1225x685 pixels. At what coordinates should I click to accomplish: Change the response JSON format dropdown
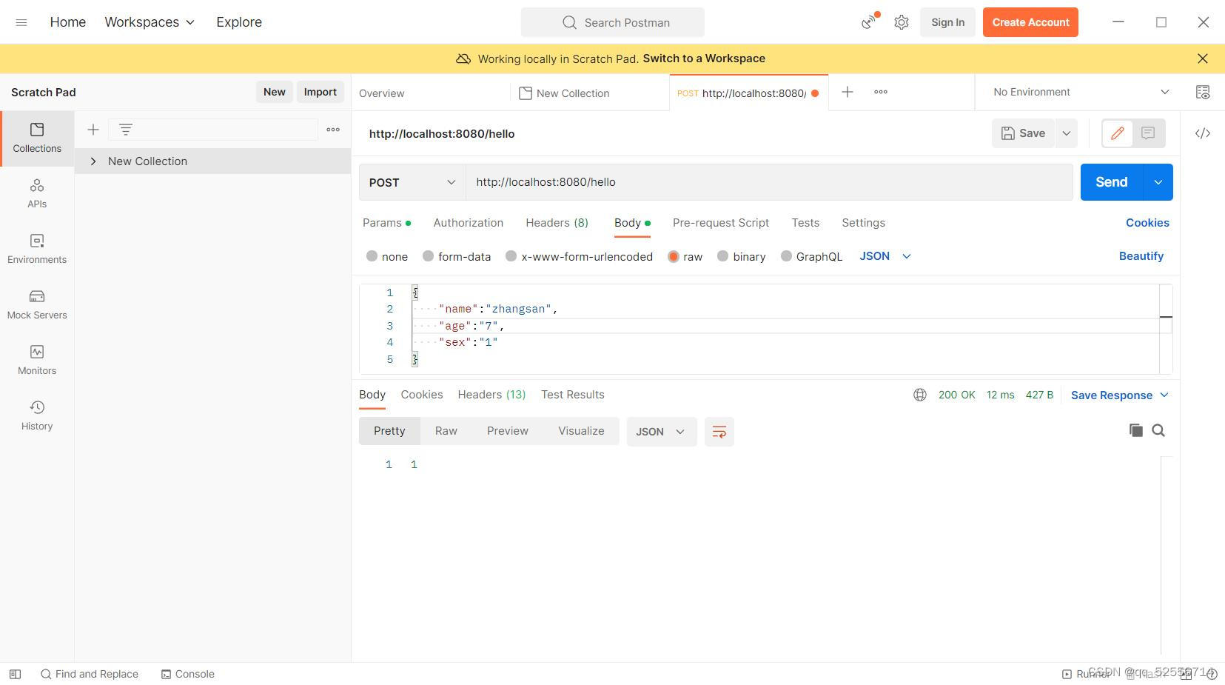[x=662, y=432]
